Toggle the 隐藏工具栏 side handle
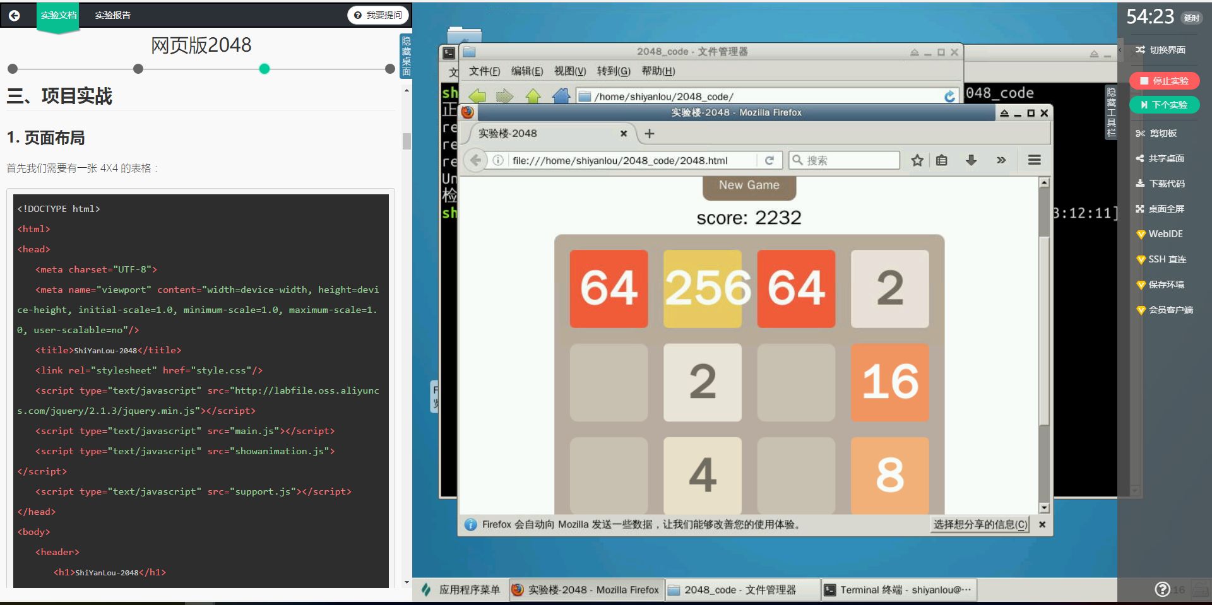 click(x=1111, y=112)
